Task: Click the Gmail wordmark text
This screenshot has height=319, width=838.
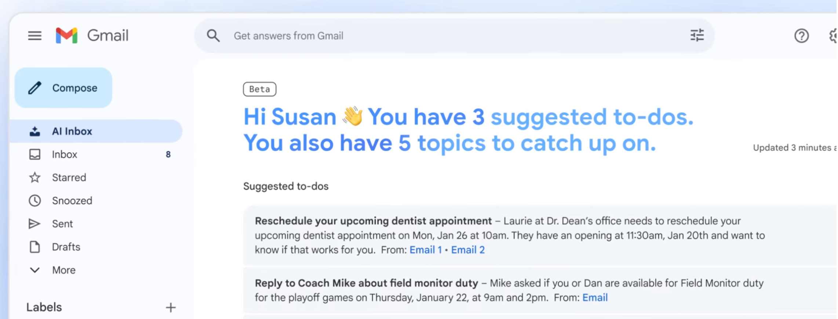Action: click(x=108, y=36)
